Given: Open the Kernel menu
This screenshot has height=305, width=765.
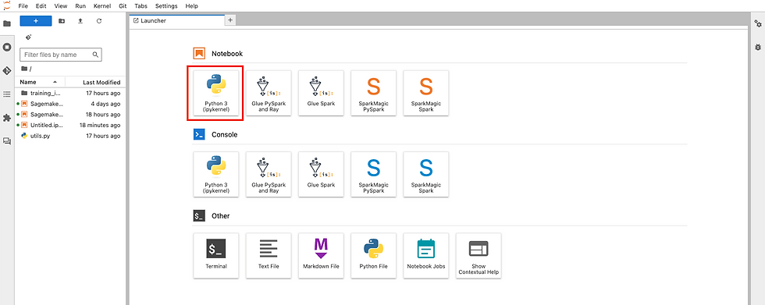Looking at the screenshot, I should click(x=102, y=5).
